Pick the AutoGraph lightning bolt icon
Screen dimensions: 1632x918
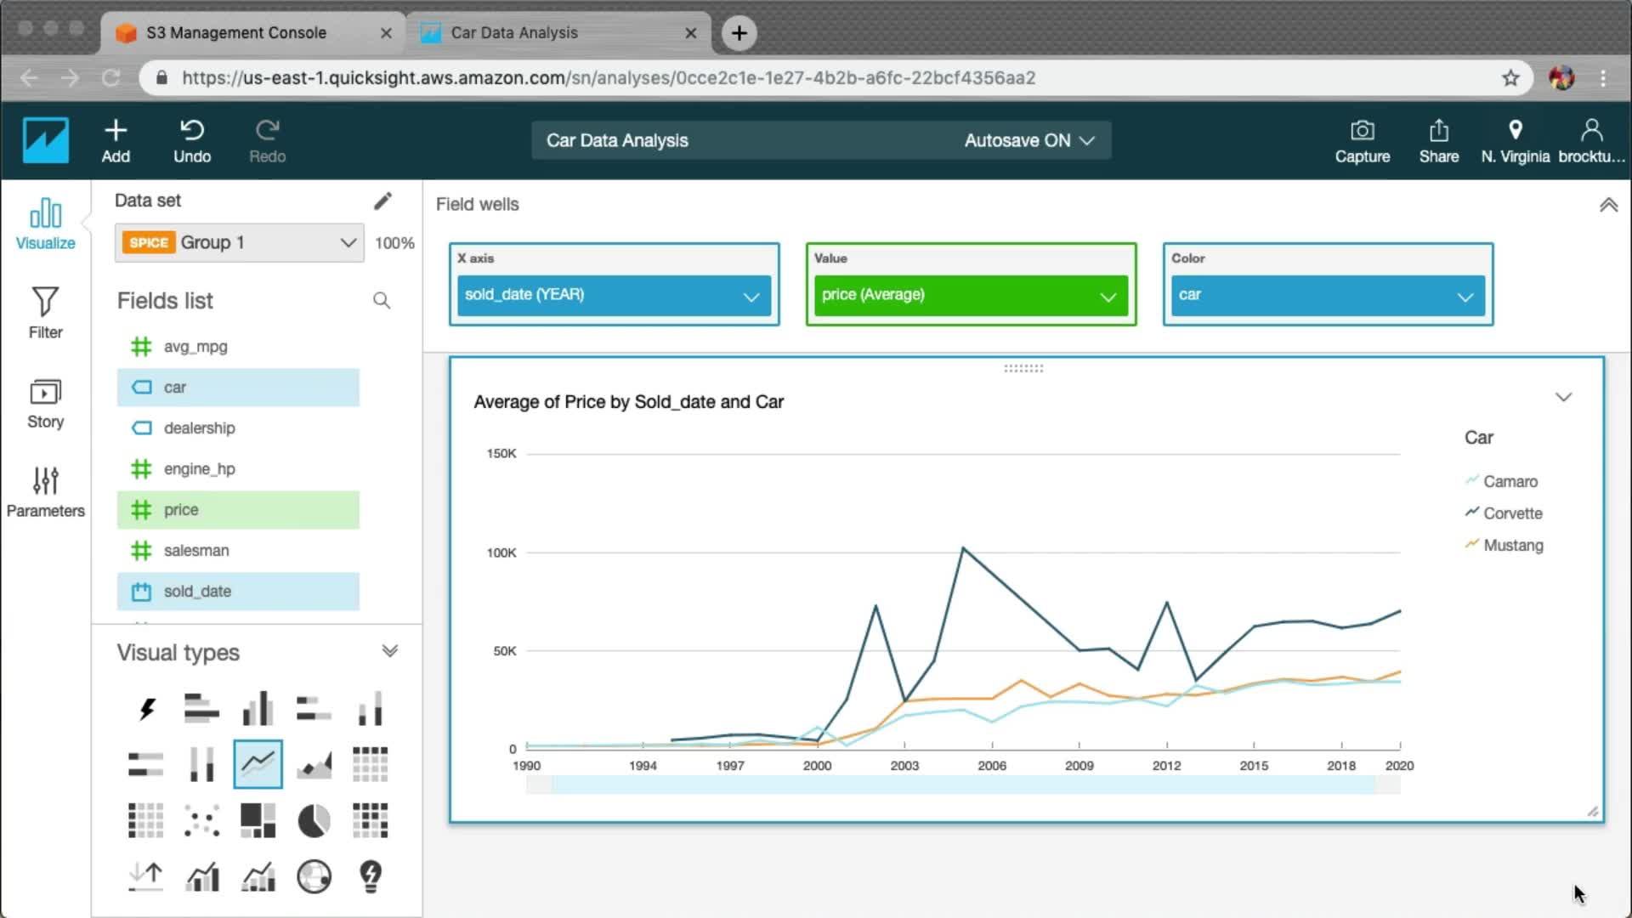tap(146, 708)
